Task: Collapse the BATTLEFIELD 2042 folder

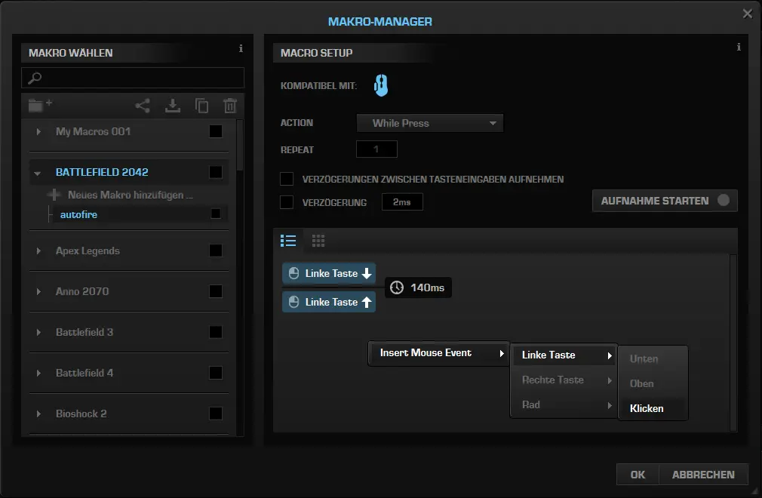Action: 38,173
